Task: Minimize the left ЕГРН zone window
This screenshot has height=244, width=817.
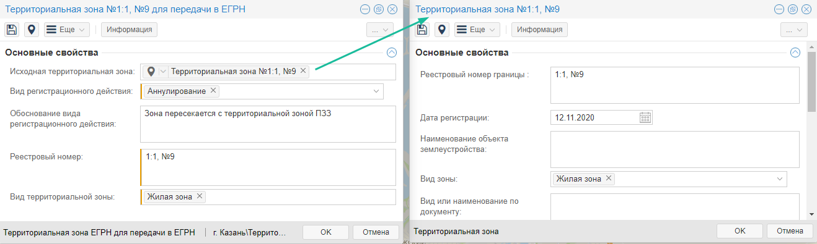Action: [x=365, y=9]
